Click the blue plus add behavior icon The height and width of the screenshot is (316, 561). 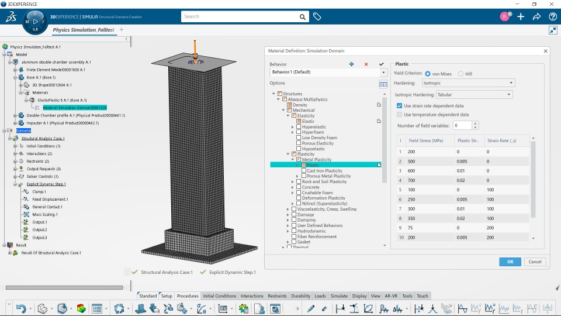[x=351, y=64]
